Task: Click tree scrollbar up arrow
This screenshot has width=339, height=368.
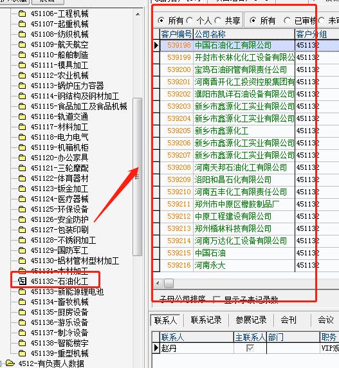Action: [x=138, y=14]
